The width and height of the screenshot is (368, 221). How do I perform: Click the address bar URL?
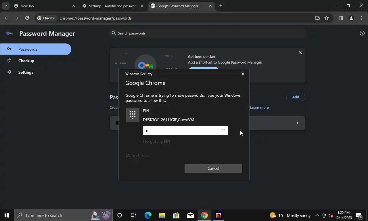(x=96, y=18)
